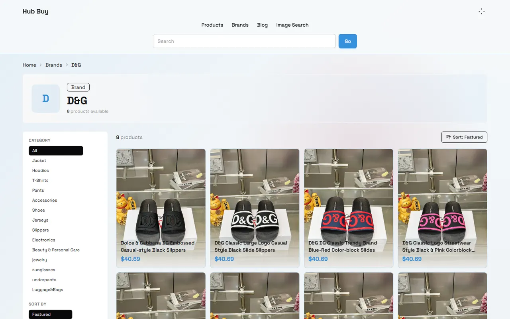Open the Products menu

tap(212, 25)
